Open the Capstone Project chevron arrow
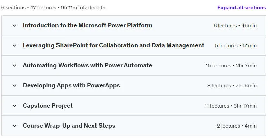This screenshot has width=268, height=138. click(x=15, y=106)
